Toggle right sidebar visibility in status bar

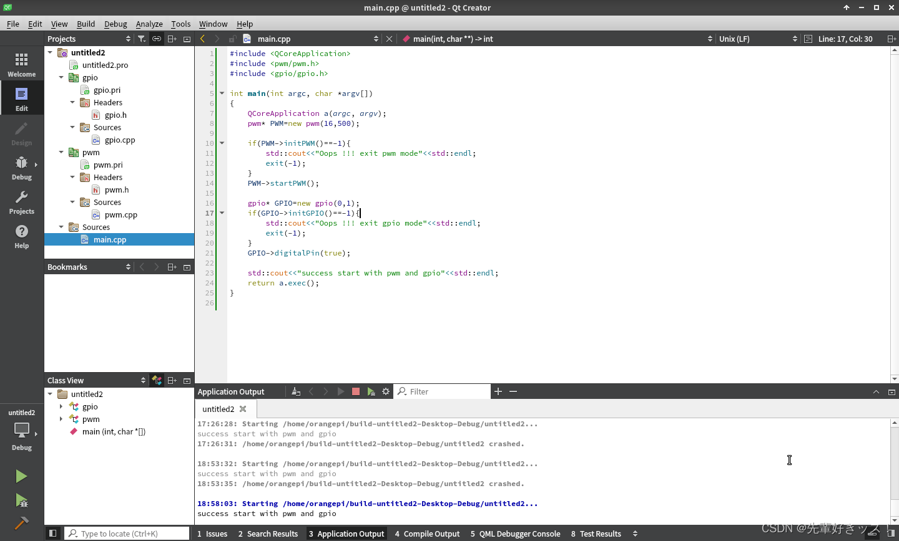pos(891,534)
